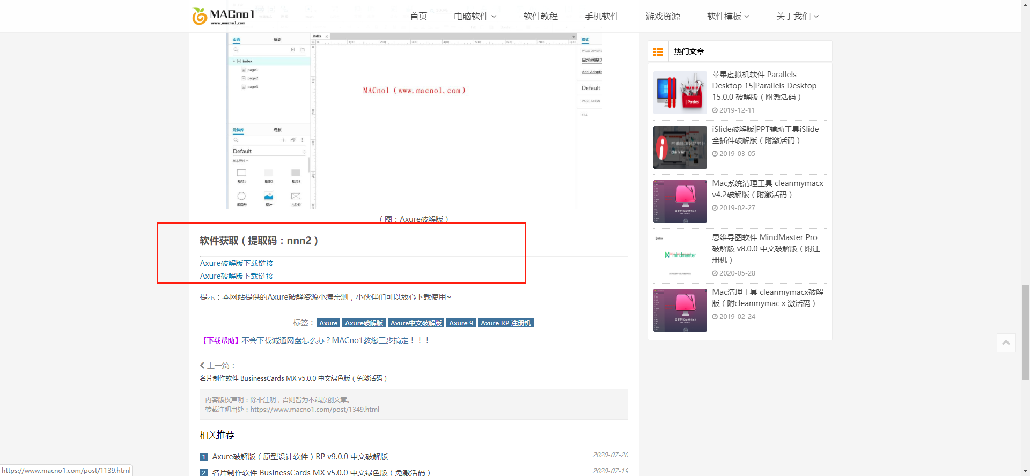Expand the 关于我们 dropdown menu
The image size is (1030, 476).
point(797,16)
